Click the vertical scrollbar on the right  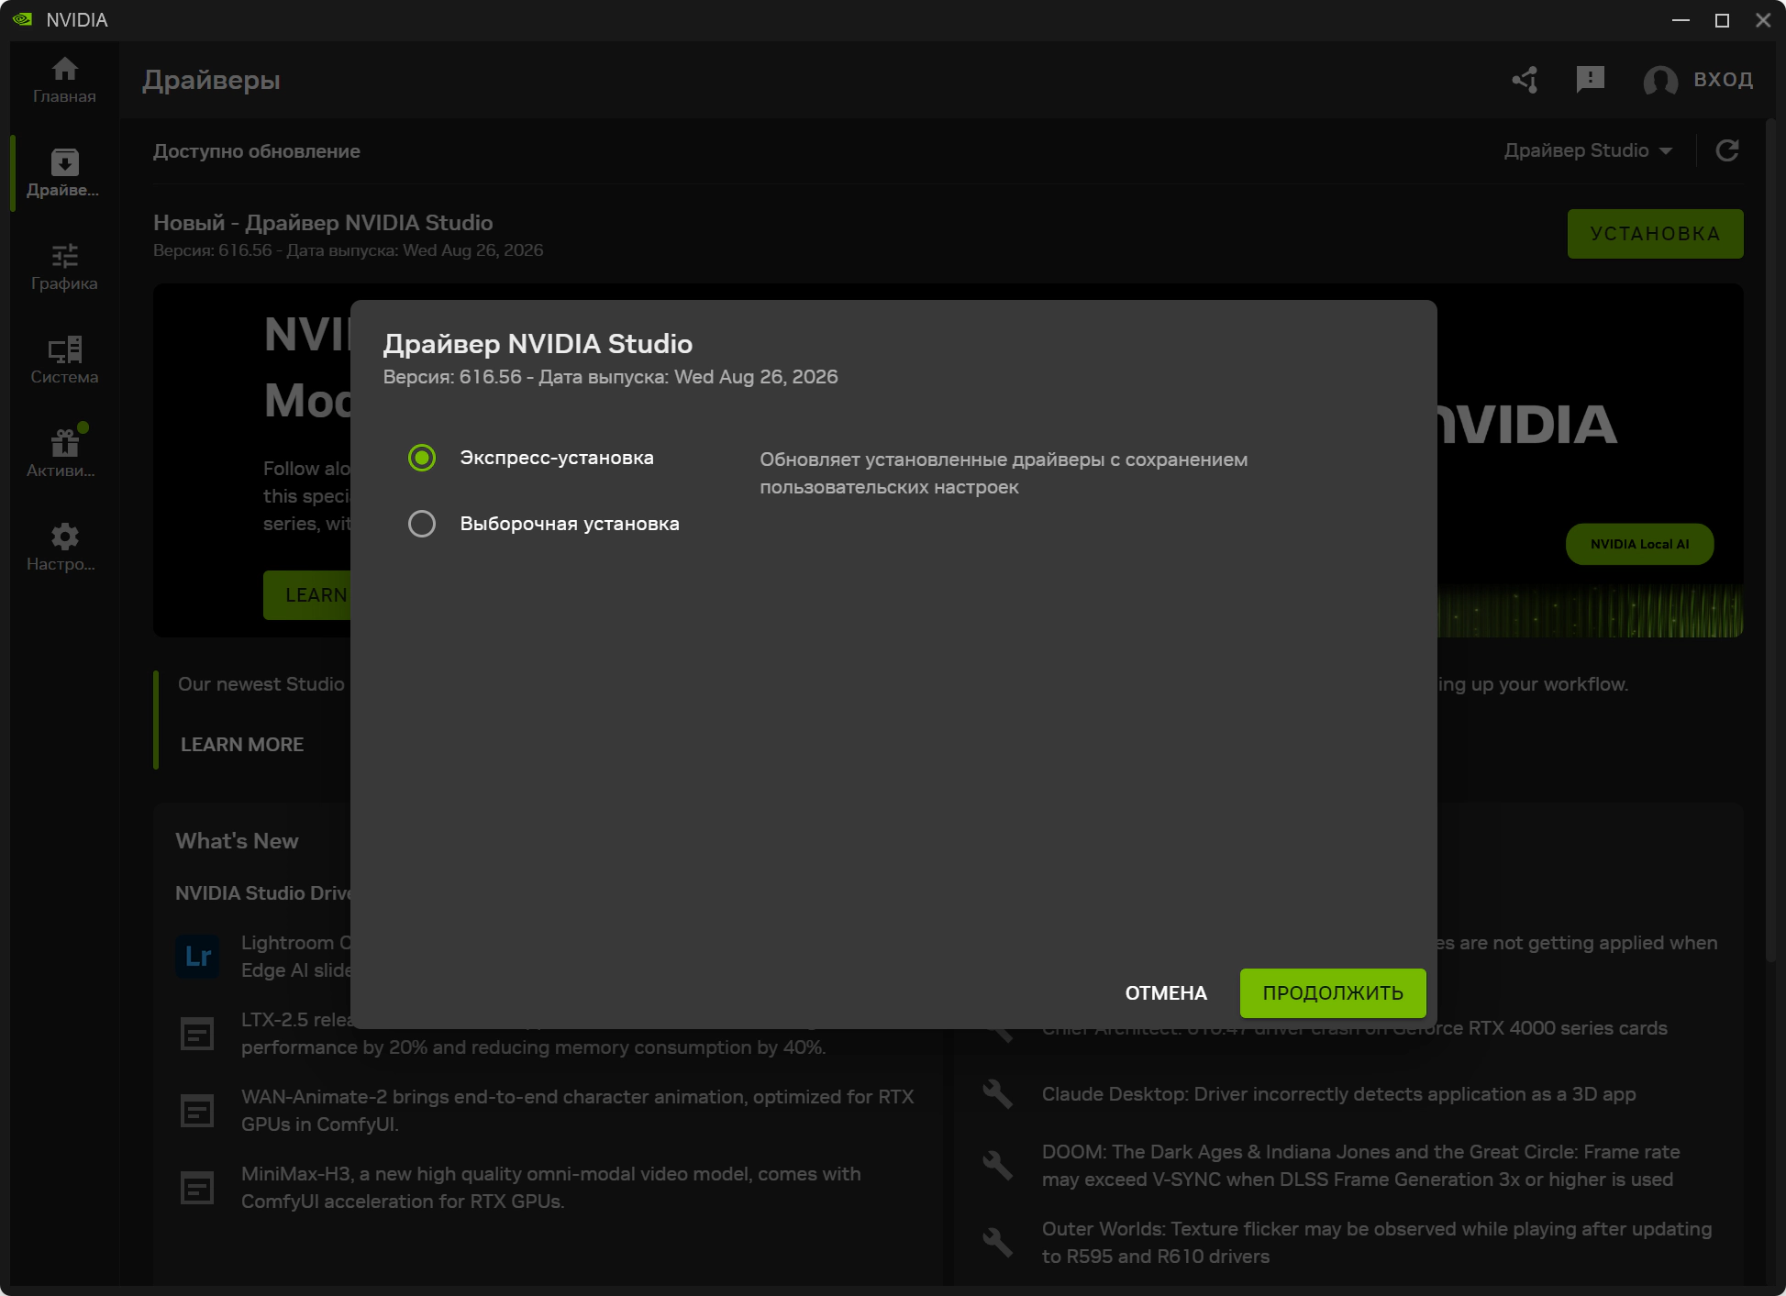pyautogui.click(x=1770, y=541)
